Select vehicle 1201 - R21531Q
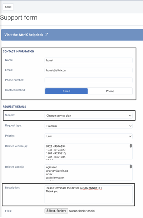143x218 pixels. click(56, 153)
